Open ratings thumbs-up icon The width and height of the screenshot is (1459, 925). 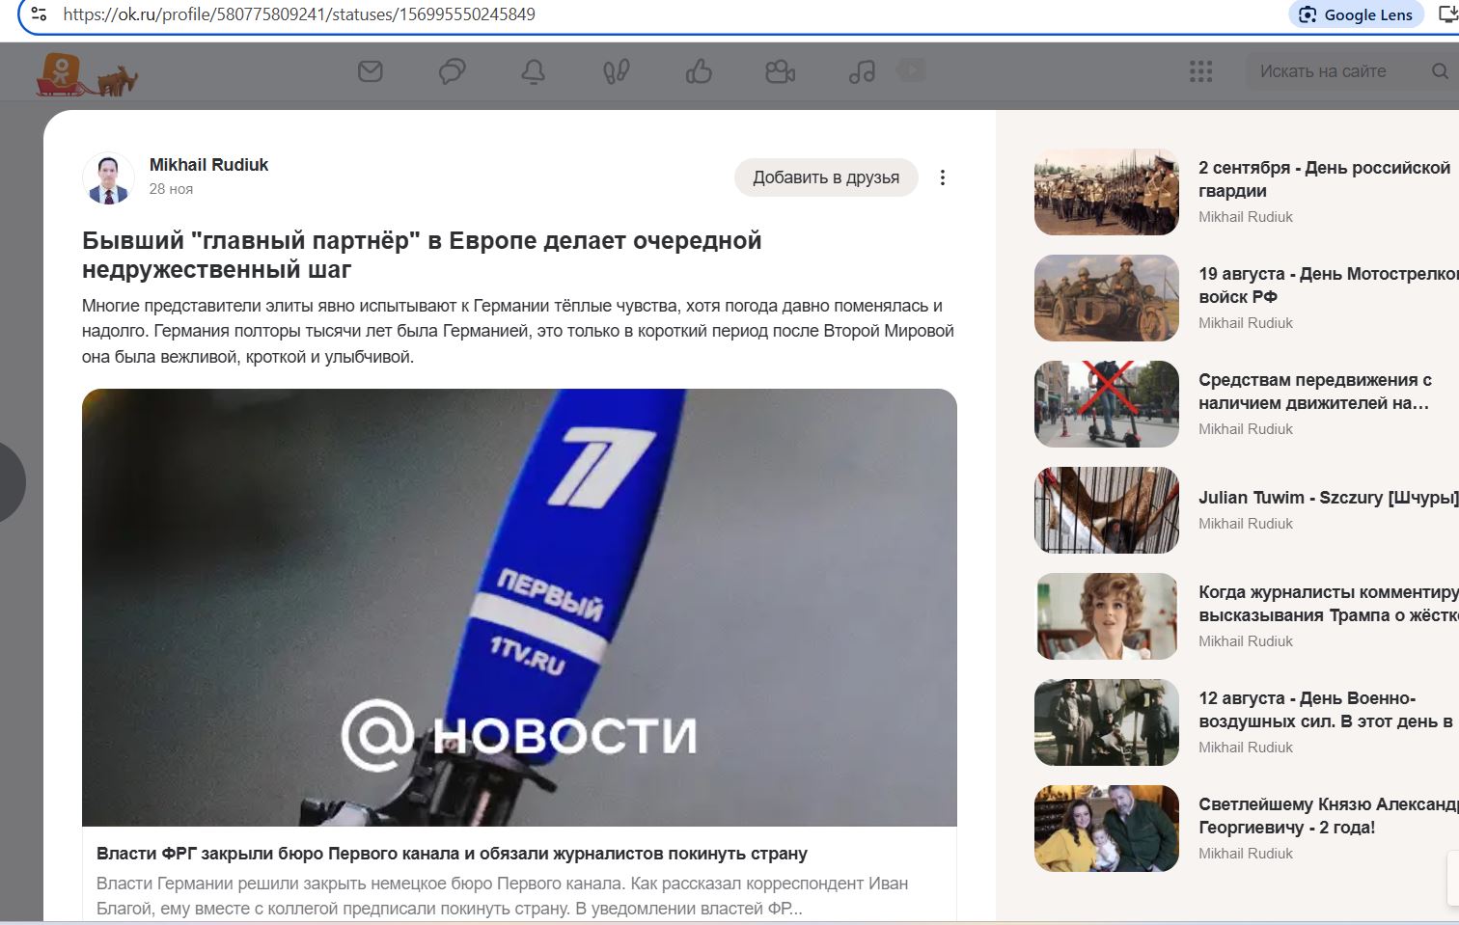coord(699,71)
